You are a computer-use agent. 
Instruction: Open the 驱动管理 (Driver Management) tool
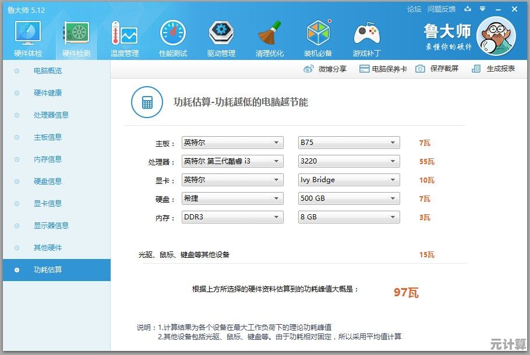[221, 37]
